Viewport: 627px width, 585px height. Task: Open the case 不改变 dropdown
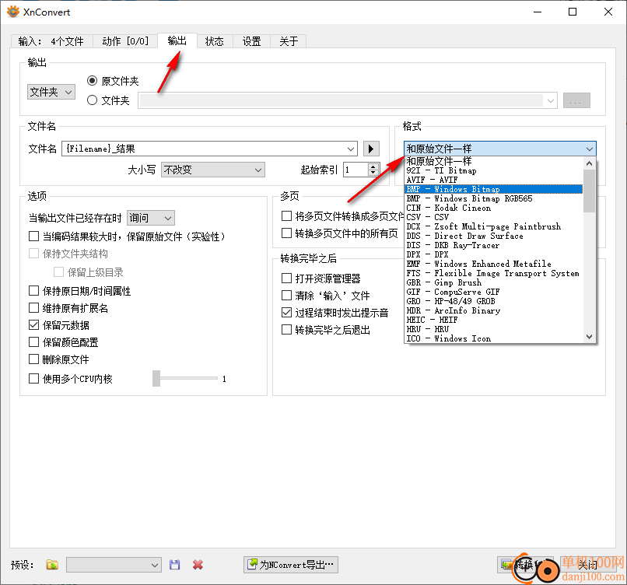[x=213, y=170]
